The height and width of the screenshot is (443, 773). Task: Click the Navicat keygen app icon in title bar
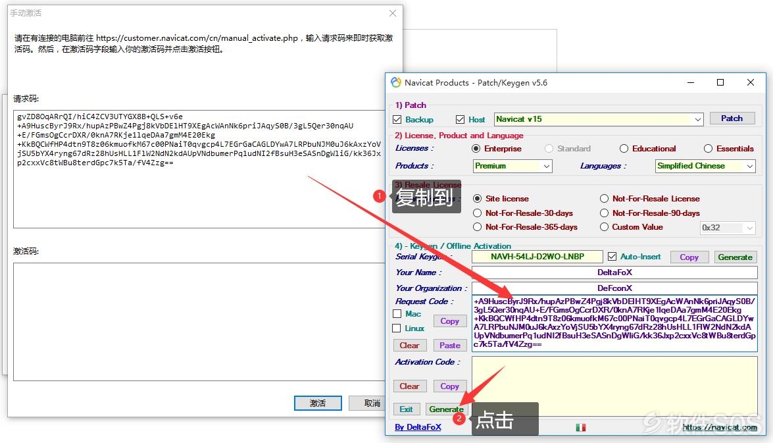[396, 82]
